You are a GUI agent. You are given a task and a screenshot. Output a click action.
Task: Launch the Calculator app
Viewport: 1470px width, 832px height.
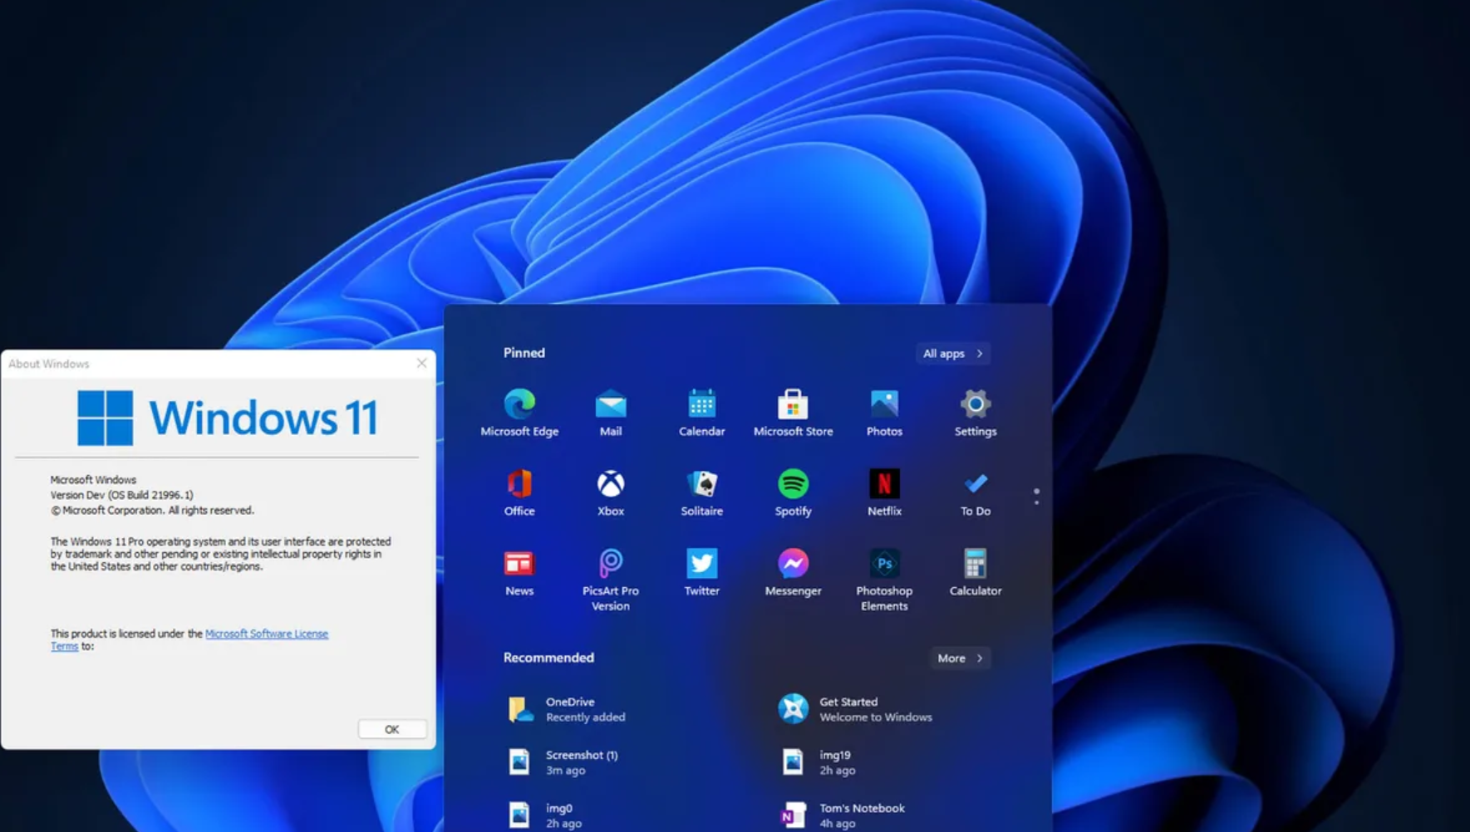click(976, 572)
